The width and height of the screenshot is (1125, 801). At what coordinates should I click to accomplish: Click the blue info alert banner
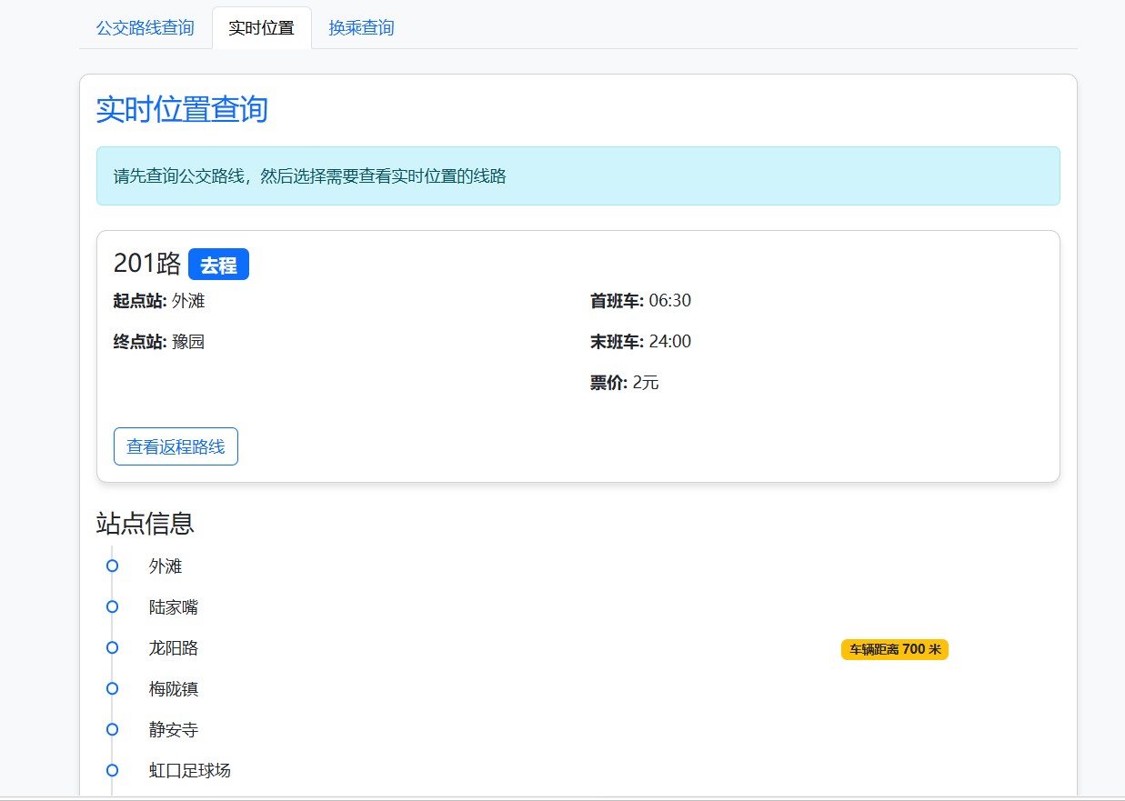[578, 176]
